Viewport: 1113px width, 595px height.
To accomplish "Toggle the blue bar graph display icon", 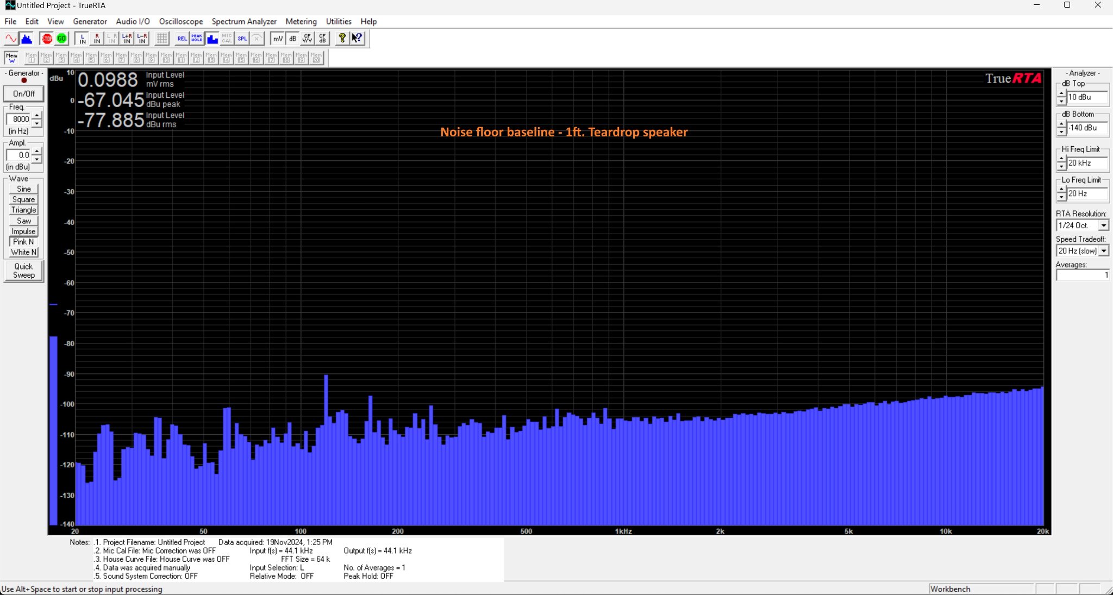I will tap(212, 39).
